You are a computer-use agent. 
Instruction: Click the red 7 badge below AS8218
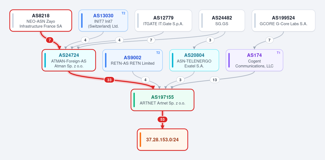[x=50, y=40]
